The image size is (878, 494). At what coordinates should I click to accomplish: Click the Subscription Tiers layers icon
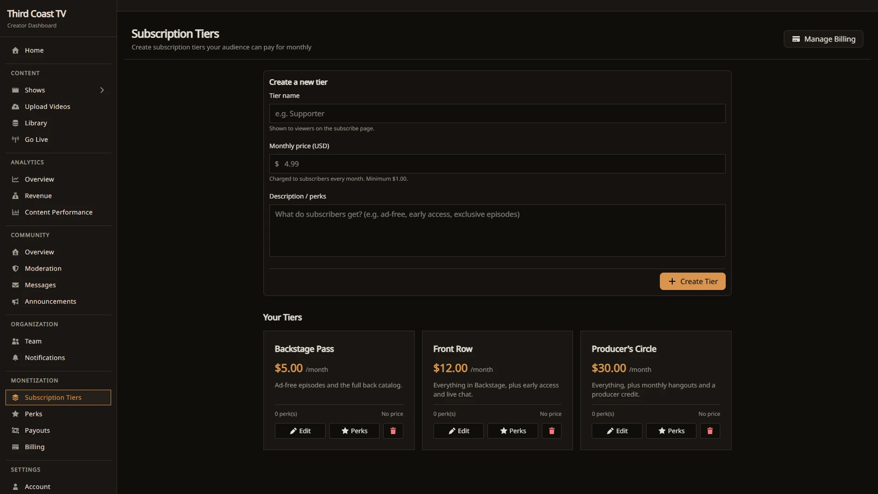(x=16, y=397)
